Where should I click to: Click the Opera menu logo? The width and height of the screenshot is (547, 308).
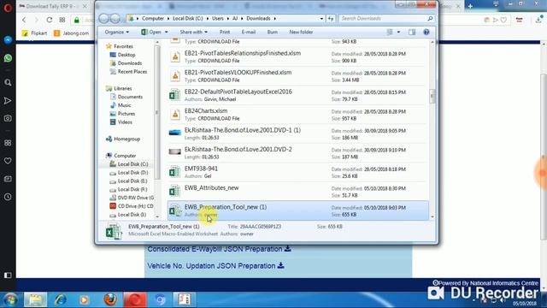pos(8,8)
